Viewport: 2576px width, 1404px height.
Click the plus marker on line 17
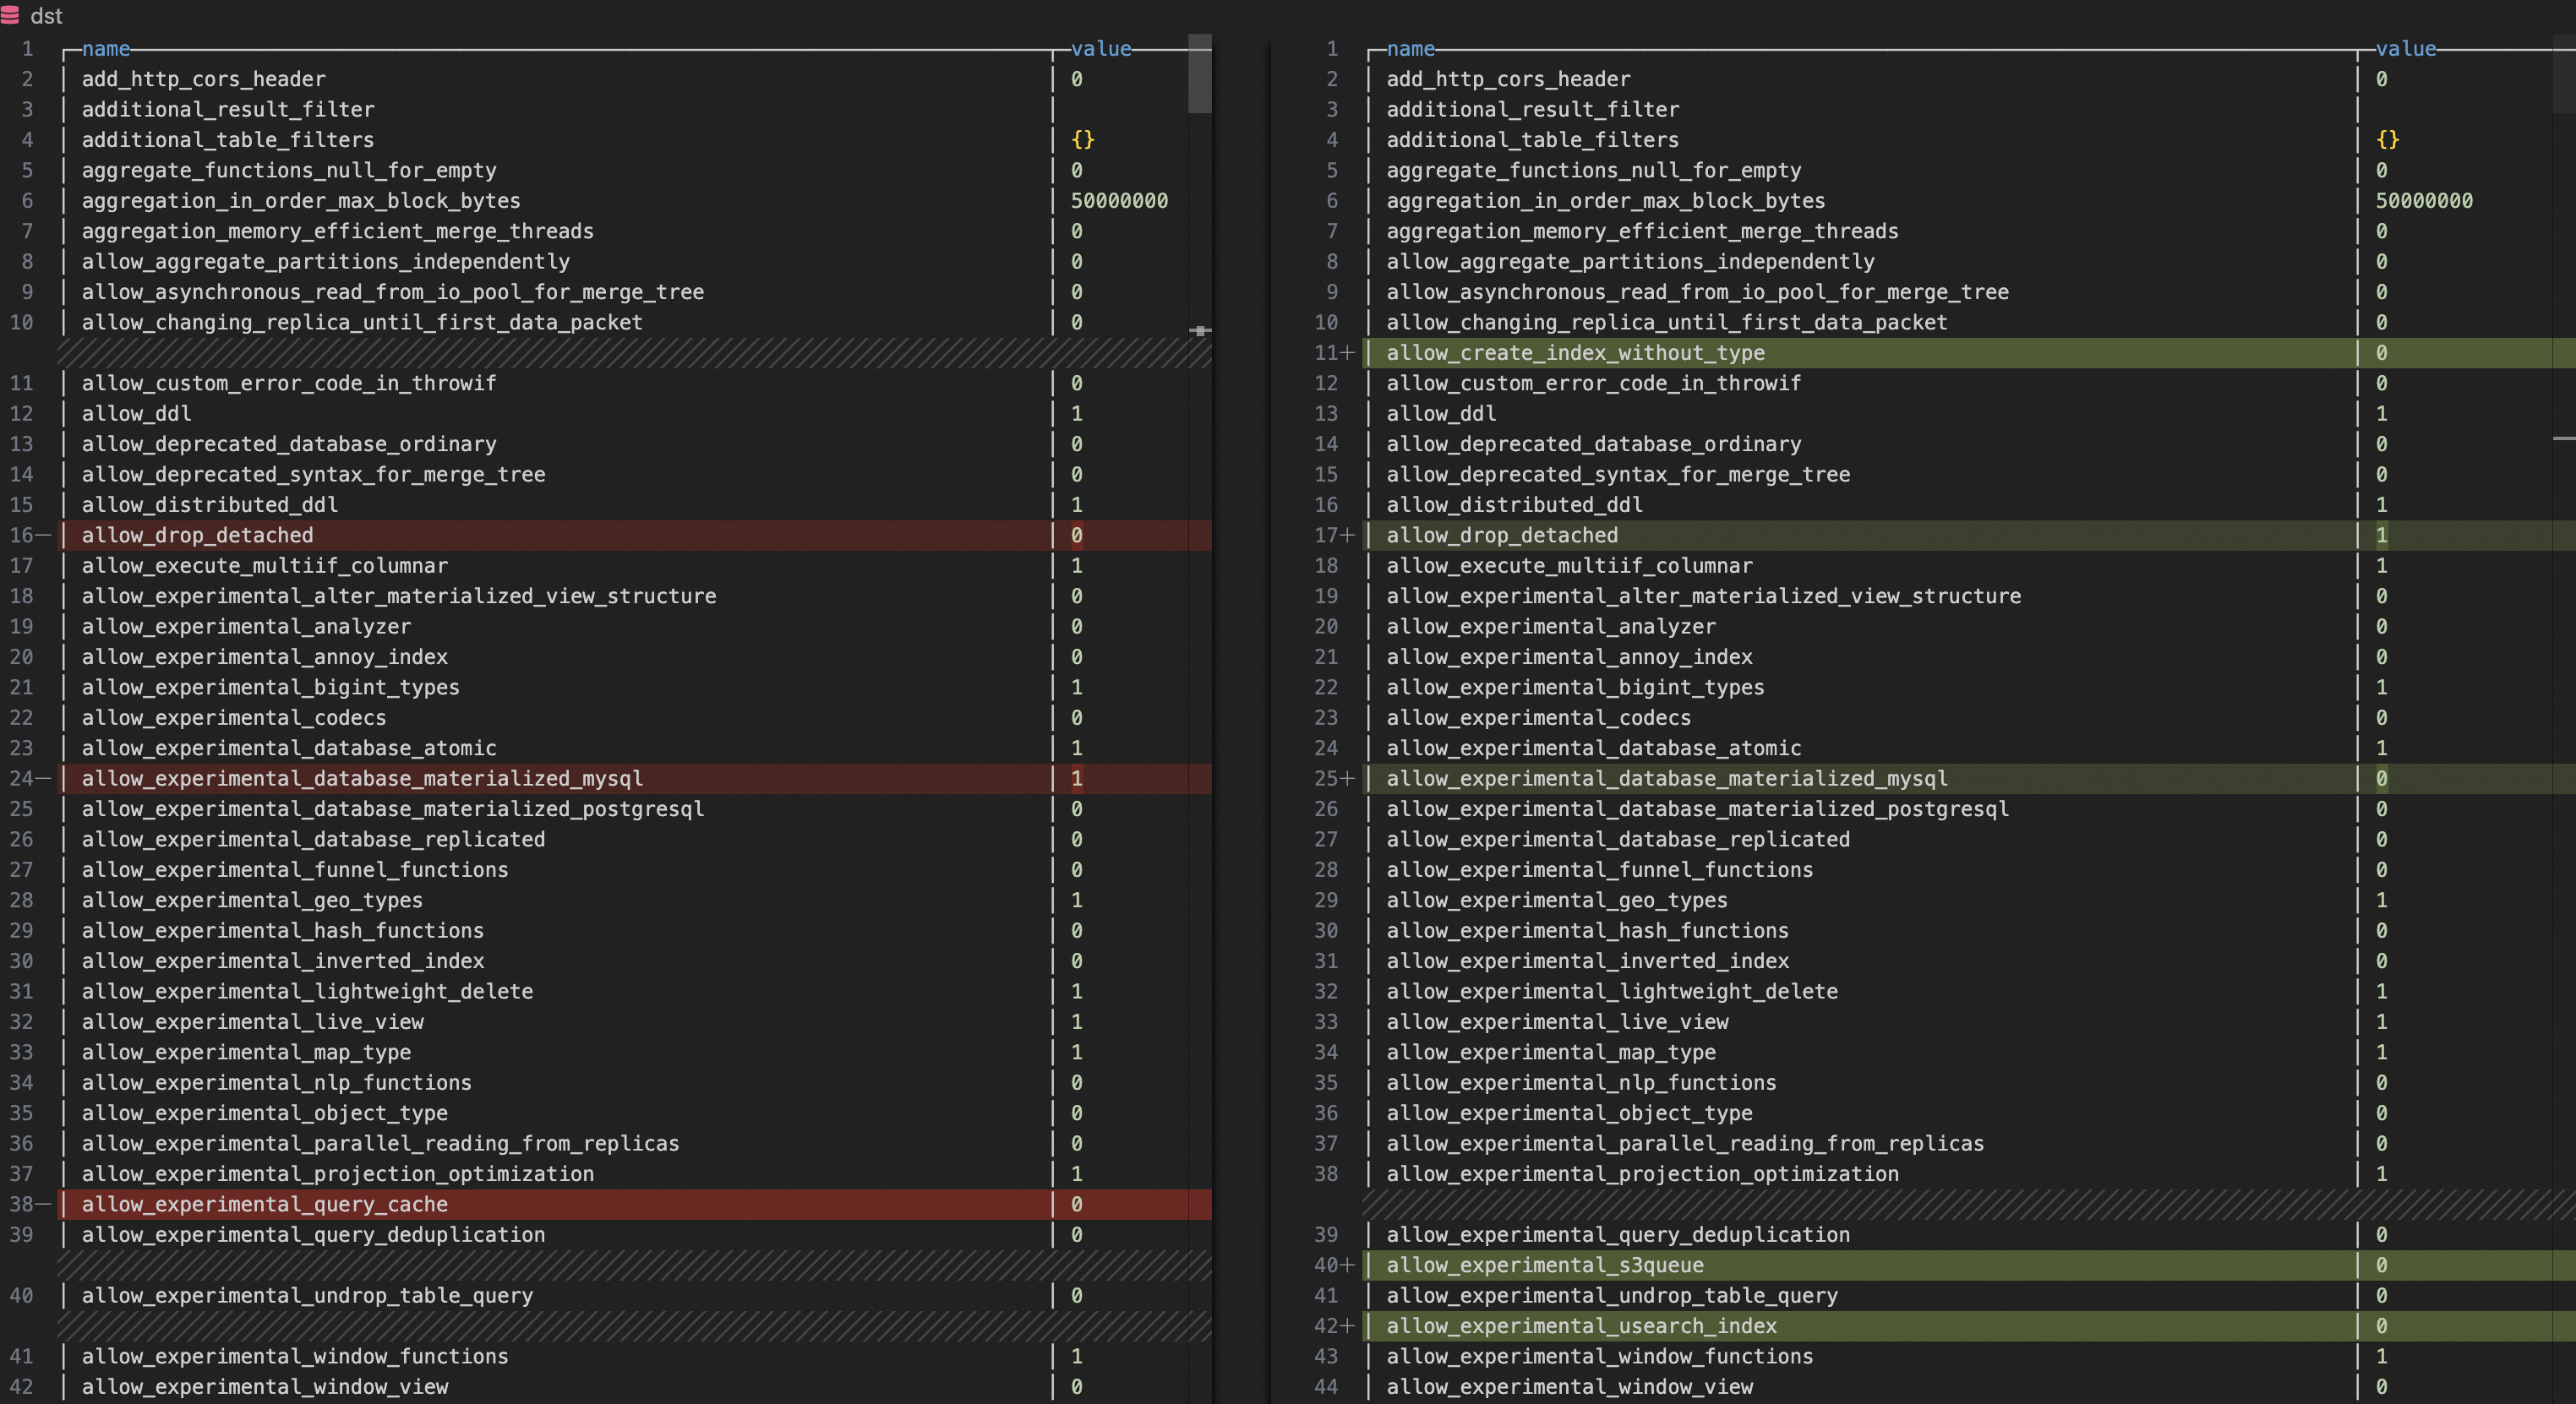(x=1347, y=536)
